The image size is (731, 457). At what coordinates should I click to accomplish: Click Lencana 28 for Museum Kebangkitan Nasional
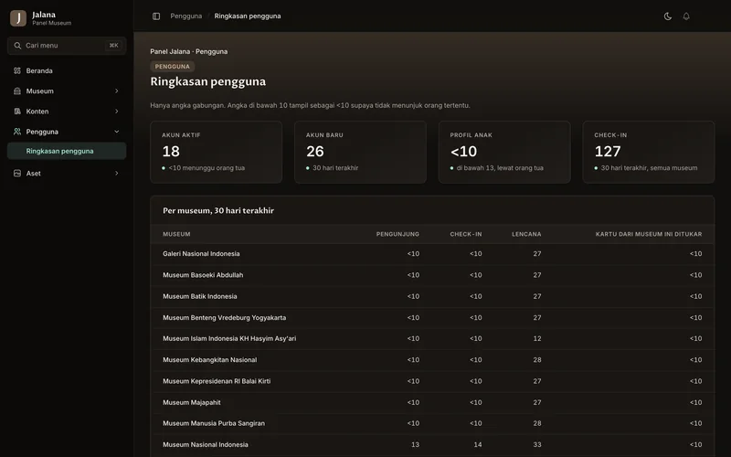(537, 360)
